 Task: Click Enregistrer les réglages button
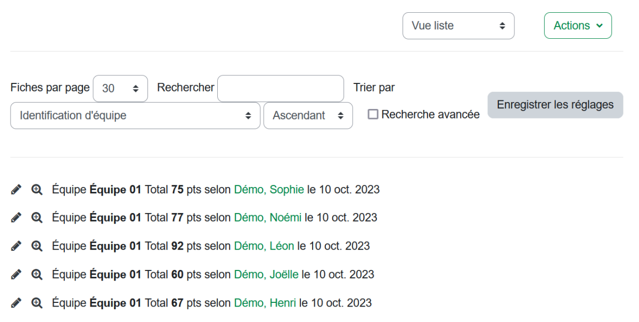point(555,105)
